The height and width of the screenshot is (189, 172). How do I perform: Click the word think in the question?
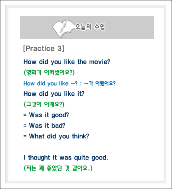point(80,136)
